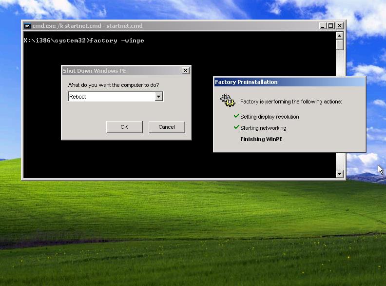Click the cmd scrollbar up arrow

click(x=340, y=36)
